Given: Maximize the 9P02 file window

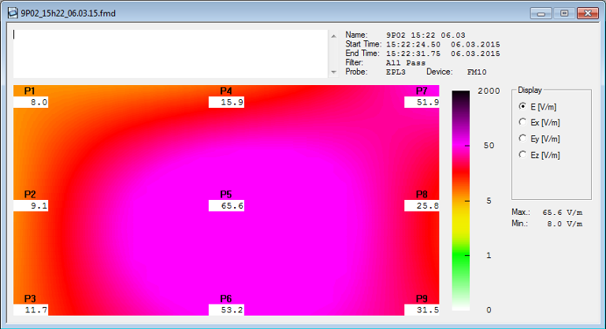Looking at the screenshot, I should click(x=564, y=13).
